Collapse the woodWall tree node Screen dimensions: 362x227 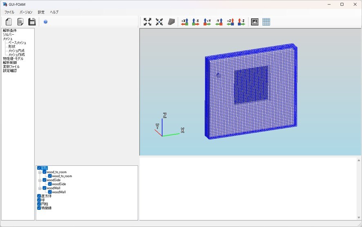pyautogui.click(x=40, y=188)
